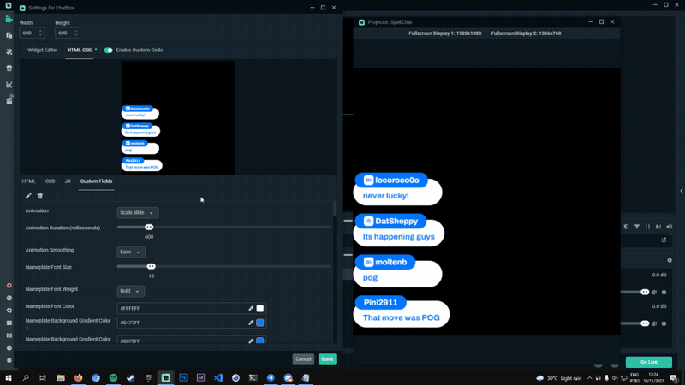Image resolution: width=685 pixels, height=385 pixels.
Task: Open Photoshop from the taskbar
Action: (183, 377)
